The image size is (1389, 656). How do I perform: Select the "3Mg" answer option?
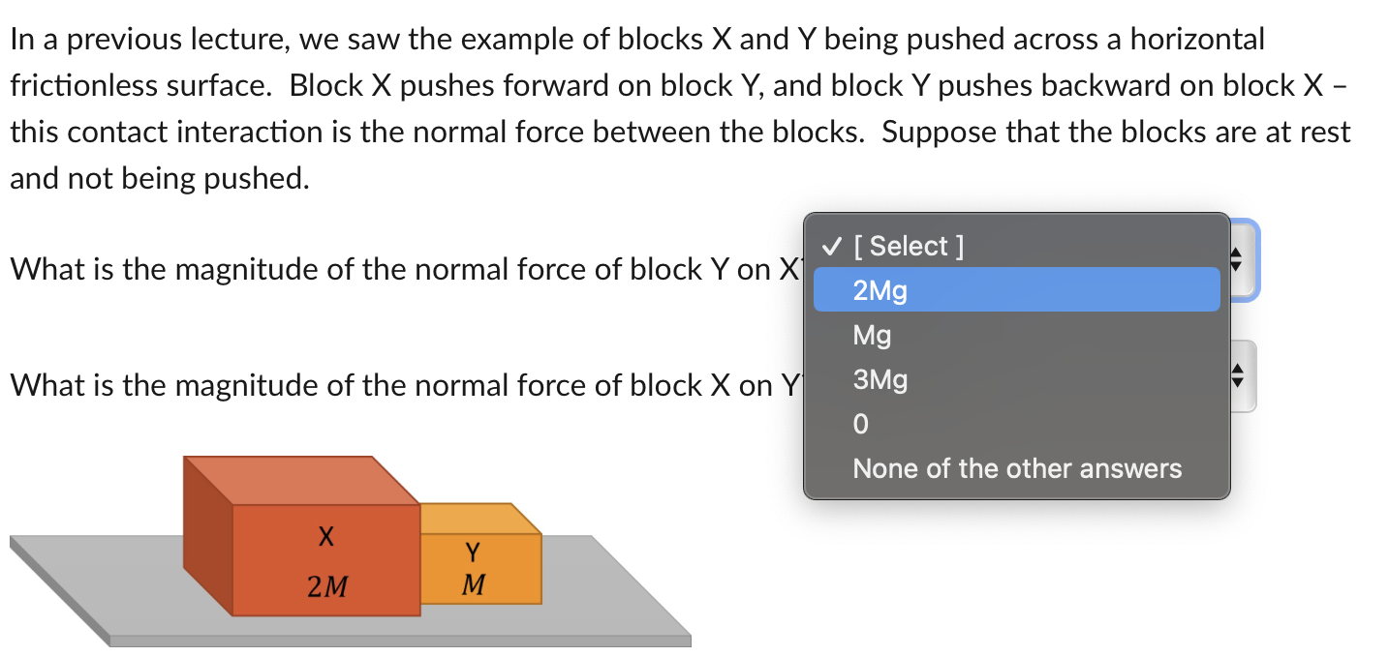[x=879, y=378]
